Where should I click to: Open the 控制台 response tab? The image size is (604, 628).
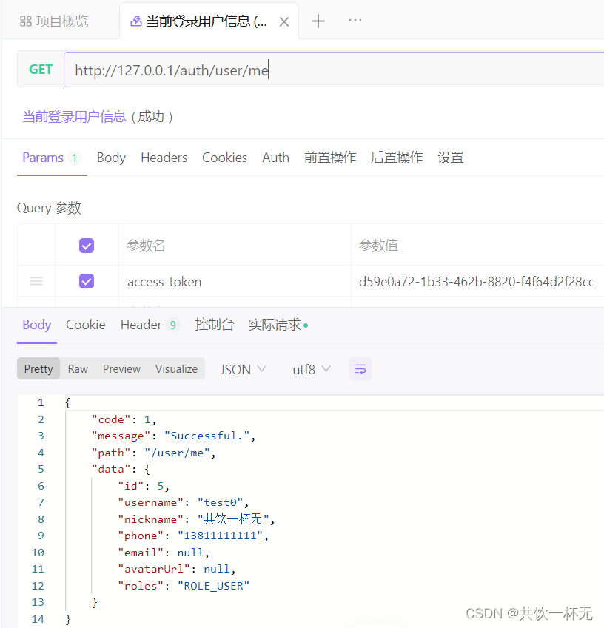215,325
